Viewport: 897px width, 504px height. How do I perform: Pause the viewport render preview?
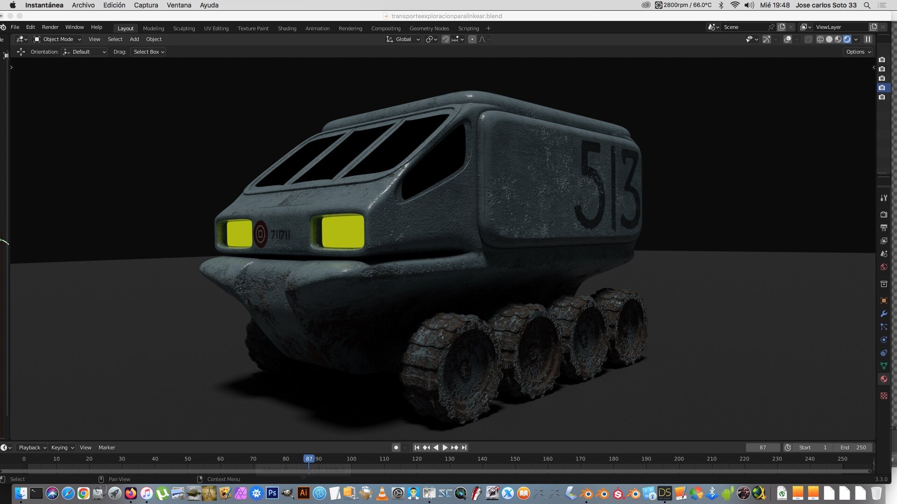tap(868, 39)
